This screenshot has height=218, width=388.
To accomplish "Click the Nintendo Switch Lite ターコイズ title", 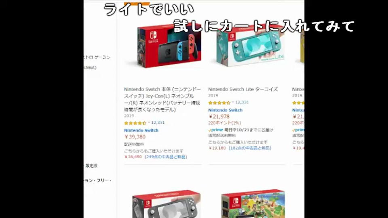I will click(x=243, y=89).
